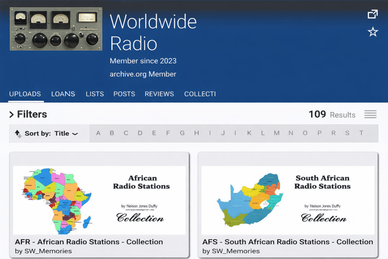The width and height of the screenshot is (388, 259).
Task: Go to the LISTS tab
Action: (95, 94)
